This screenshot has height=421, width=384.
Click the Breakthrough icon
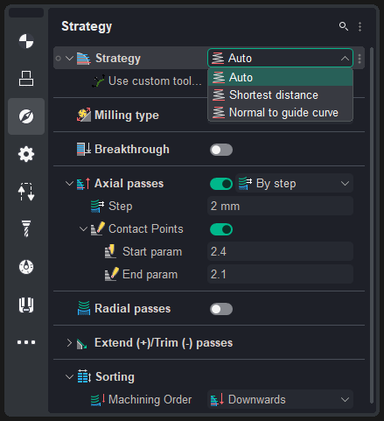(x=84, y=149)
